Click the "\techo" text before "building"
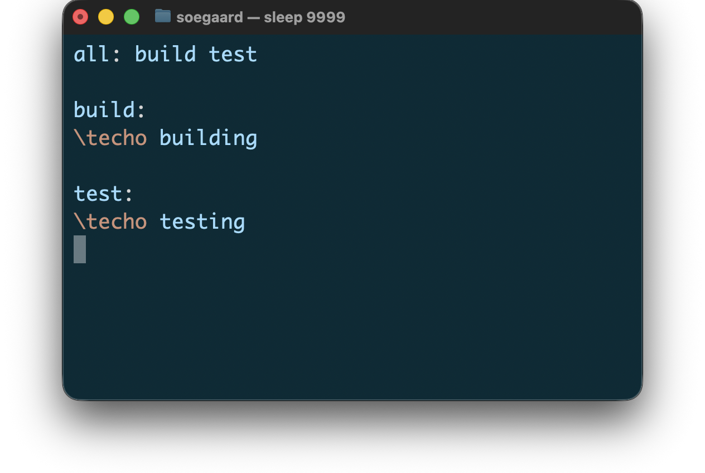This screenshot has width=705, height=473. (x=110, y=138)
